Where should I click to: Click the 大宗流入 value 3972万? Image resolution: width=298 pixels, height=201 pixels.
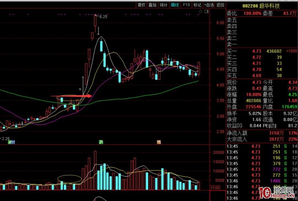[276, 139]
